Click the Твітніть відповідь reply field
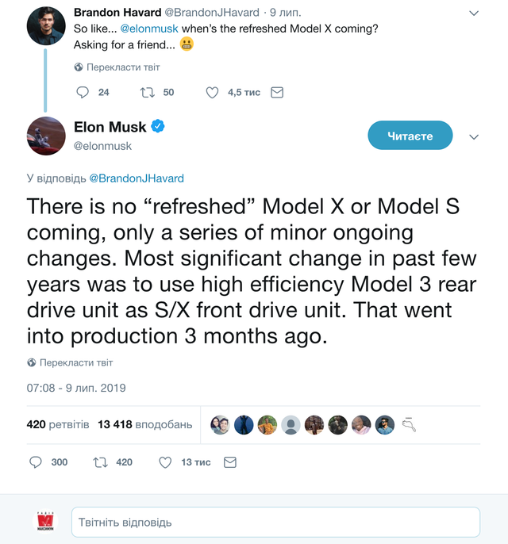Screen dimensions: 508x544 click(x=275, y=523)
